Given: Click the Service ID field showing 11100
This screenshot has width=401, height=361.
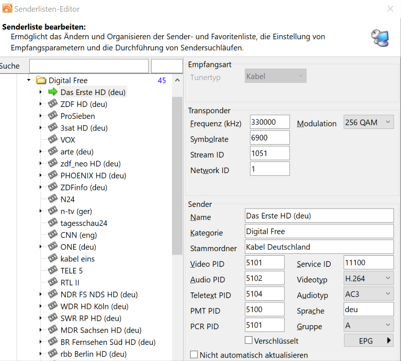Looking at the screenshot, I should [x=368, y=262].
